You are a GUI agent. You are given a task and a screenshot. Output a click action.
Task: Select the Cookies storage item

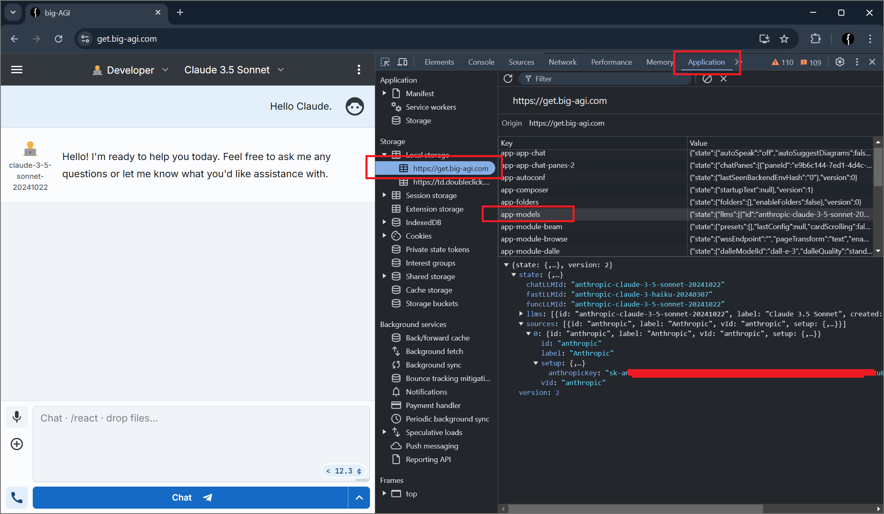[x=418, y=236]
